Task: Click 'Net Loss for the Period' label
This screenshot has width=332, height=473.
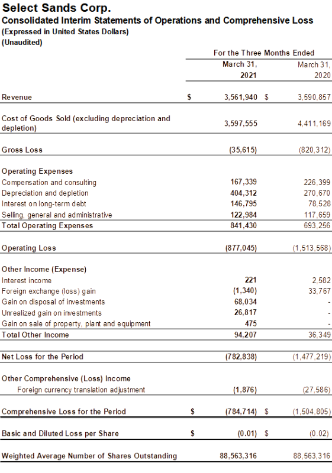Action: (x=43, y=357)
